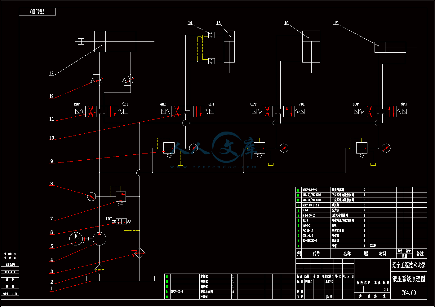Select the callout number 14 at the top
This screenshot has width=435, height=307.
[x=190, y=23]
